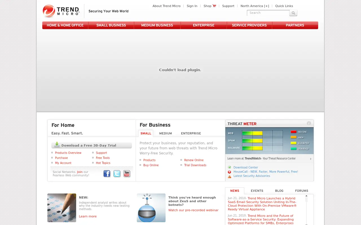Image resolution: width=361 pixels, height=225 pixels.
Task: Open the Trial Downloads link
Action: (195, 165)
